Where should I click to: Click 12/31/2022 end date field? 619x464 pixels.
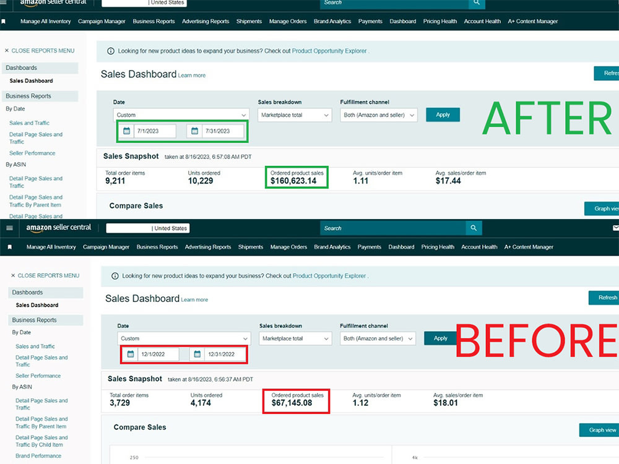point(225,354)
